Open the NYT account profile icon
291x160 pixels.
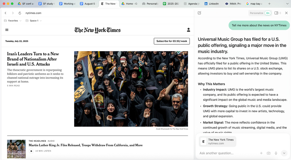[x=188, y=30]
